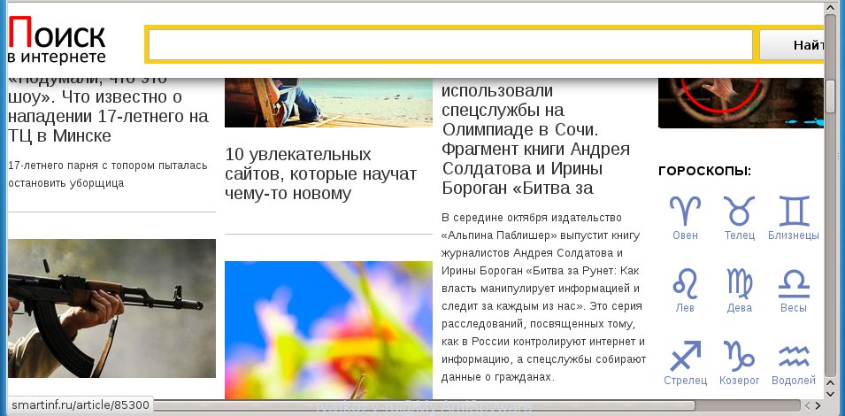Viewport: 845px width, 416px height.
Task: Open the Стрелец horoscope icon
Action: click(685, 356)
